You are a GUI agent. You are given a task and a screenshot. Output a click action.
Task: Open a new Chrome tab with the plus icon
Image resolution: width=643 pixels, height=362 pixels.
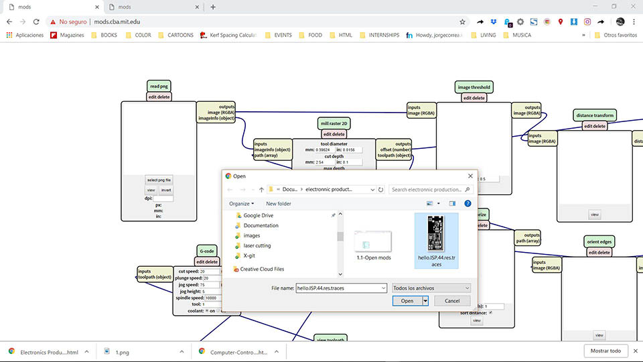pos(213,7)
